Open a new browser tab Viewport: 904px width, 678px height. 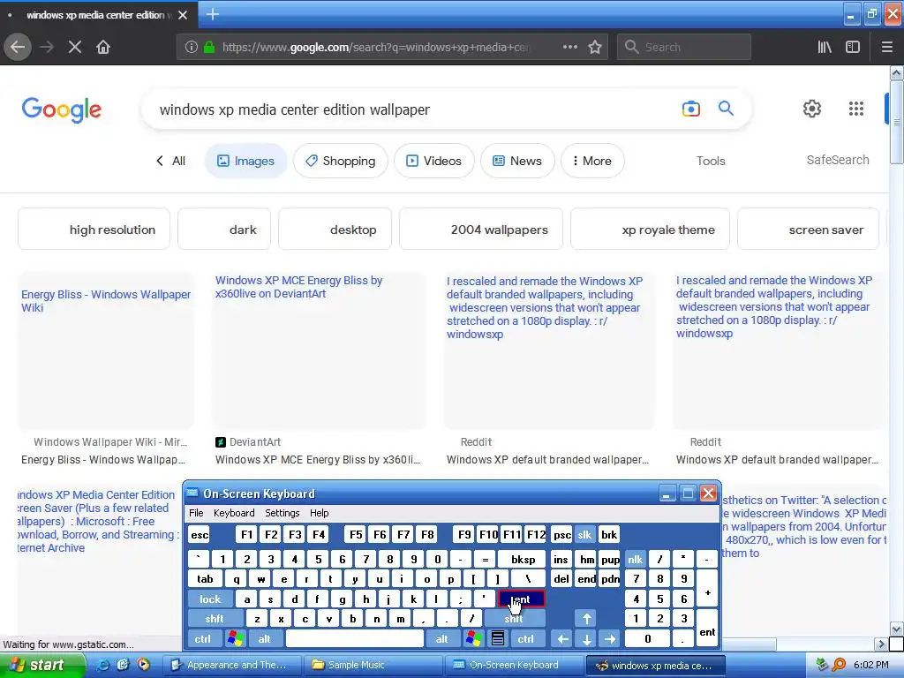(x=212, y=14)
